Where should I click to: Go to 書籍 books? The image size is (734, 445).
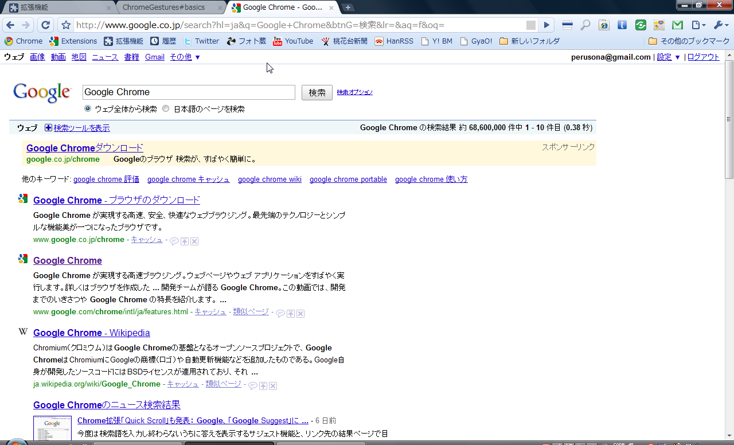[x=131, y=57]
